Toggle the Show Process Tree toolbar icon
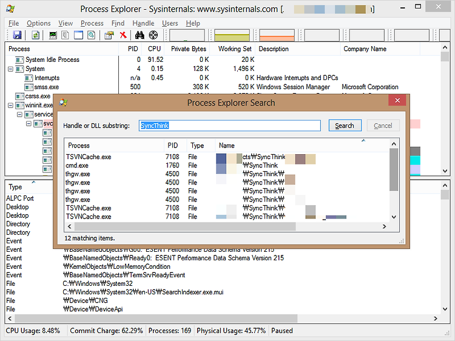This screenshot has height=341, width=455. point(66,35)
